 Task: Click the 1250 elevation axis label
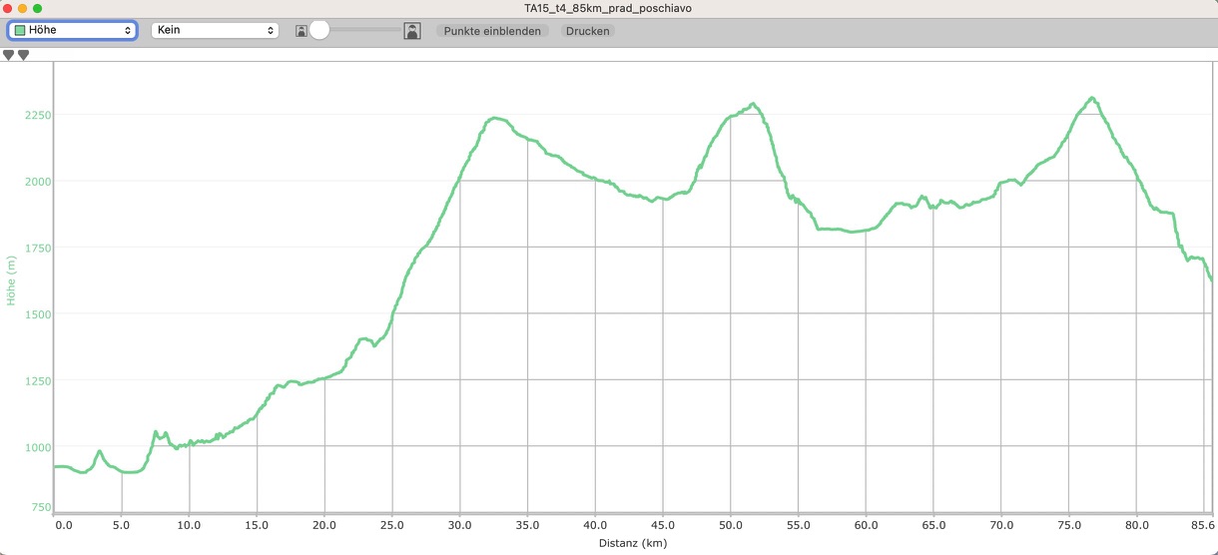[x=37, y=380]
